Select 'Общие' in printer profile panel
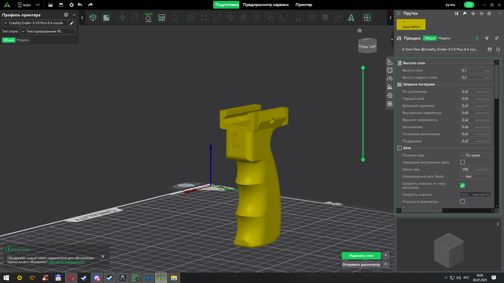This screenshot has height=283, width=504. [x=9, y=40]
